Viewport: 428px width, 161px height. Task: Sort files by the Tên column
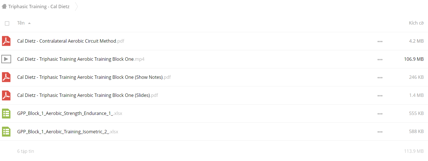[x=21, y=23]
